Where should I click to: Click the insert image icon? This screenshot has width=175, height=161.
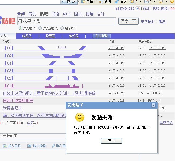[x=5, y=146]
